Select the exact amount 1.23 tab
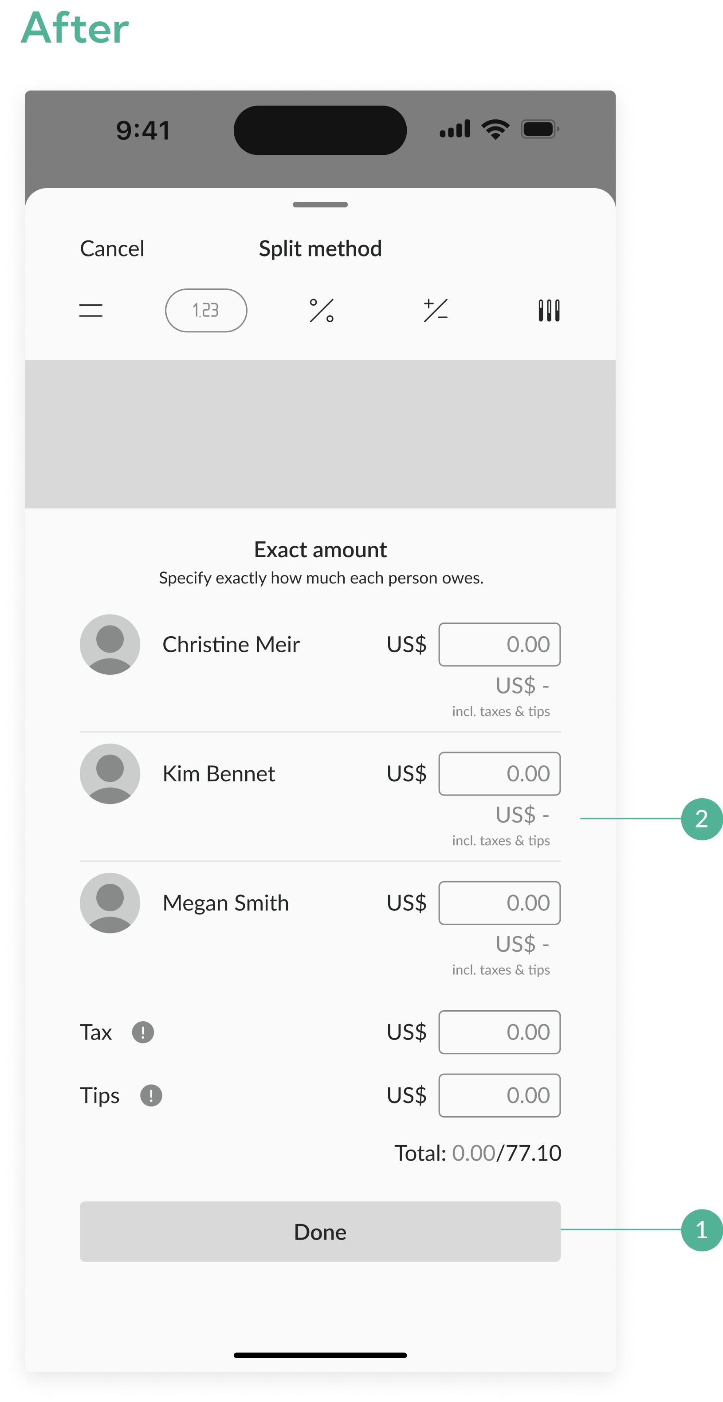The width and height of the screenshot is (723, 1402). [206, 310]
